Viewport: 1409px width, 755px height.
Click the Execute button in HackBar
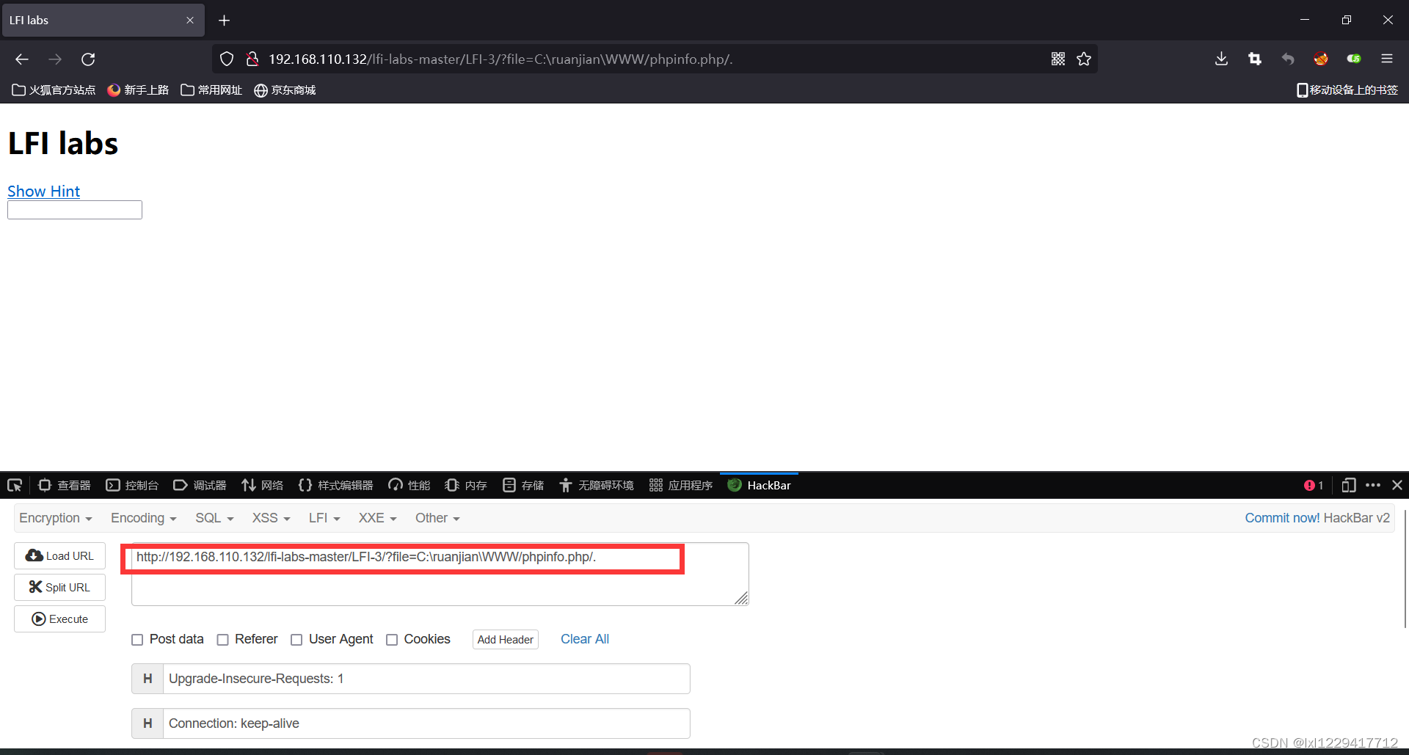tap(59, 619)
